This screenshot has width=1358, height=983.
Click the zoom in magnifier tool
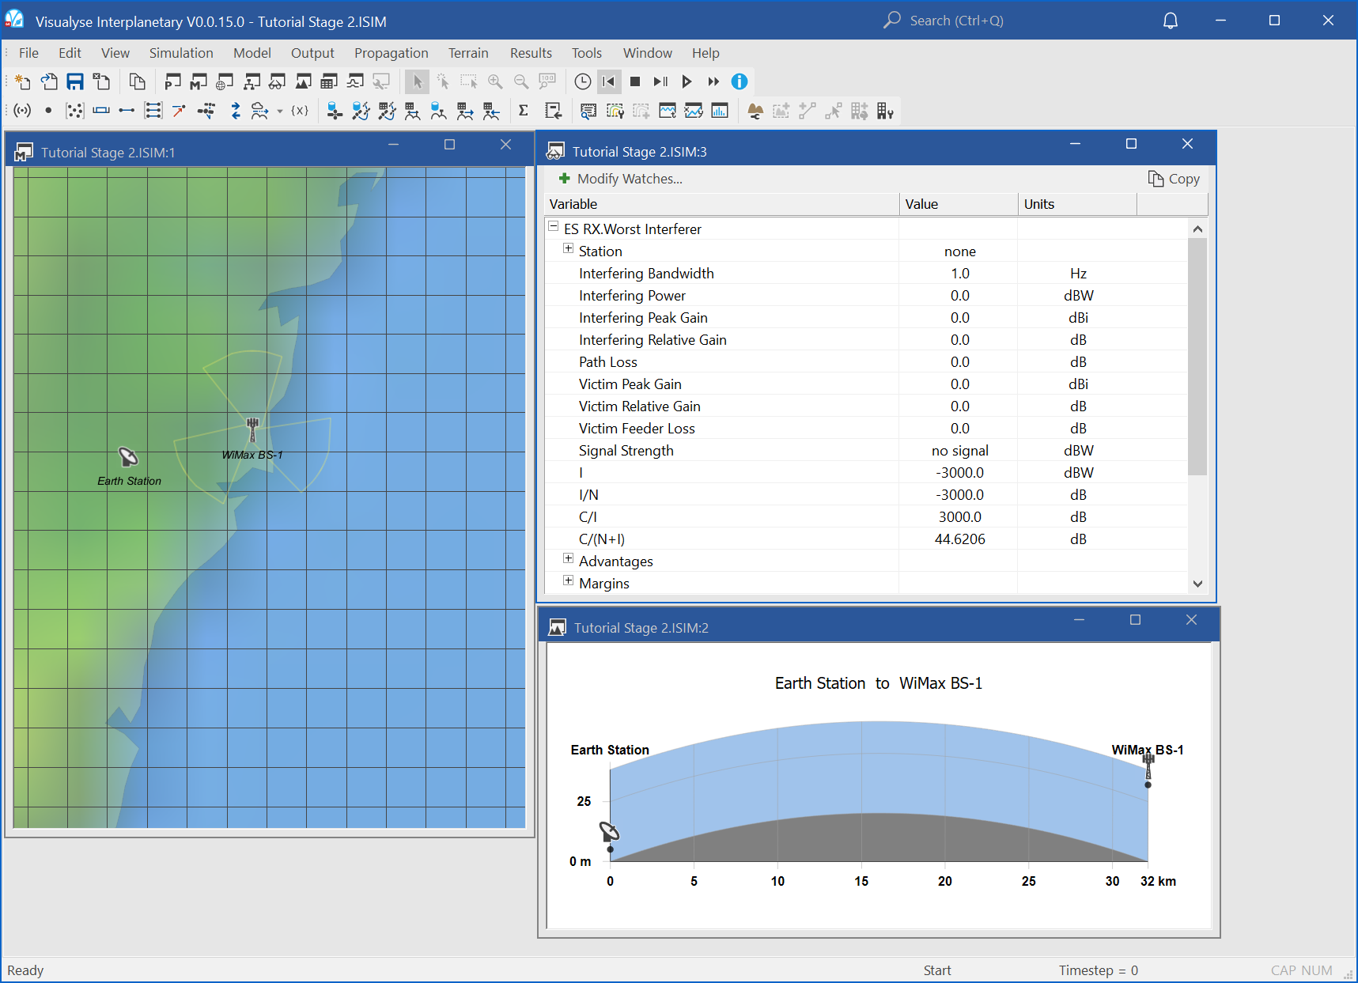[x=495, y=81]
